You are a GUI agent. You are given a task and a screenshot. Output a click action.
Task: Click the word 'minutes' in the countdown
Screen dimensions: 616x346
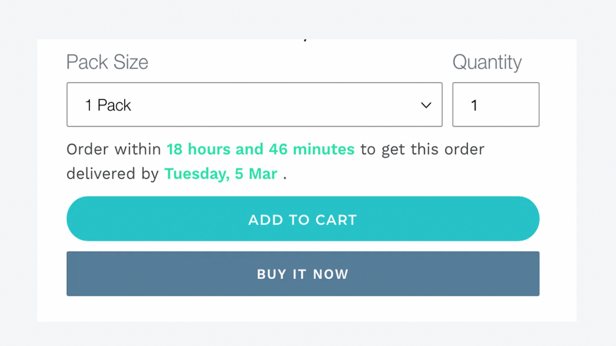pyautogui.click(x=324, y=149)
